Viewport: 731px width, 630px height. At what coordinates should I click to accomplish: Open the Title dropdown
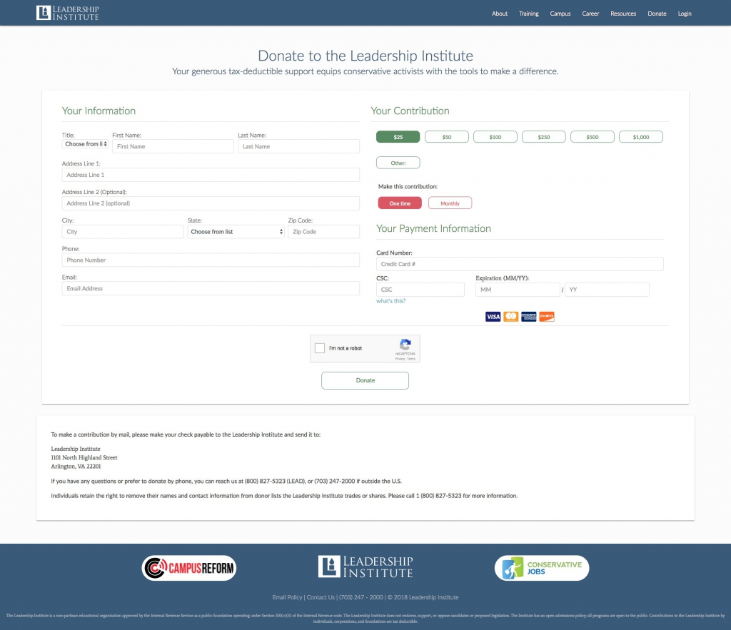pos(86,144)
